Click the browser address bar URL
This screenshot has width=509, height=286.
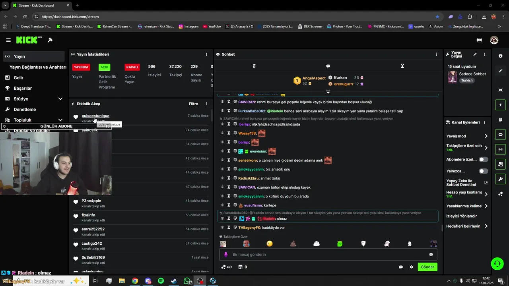click(70, 17)
